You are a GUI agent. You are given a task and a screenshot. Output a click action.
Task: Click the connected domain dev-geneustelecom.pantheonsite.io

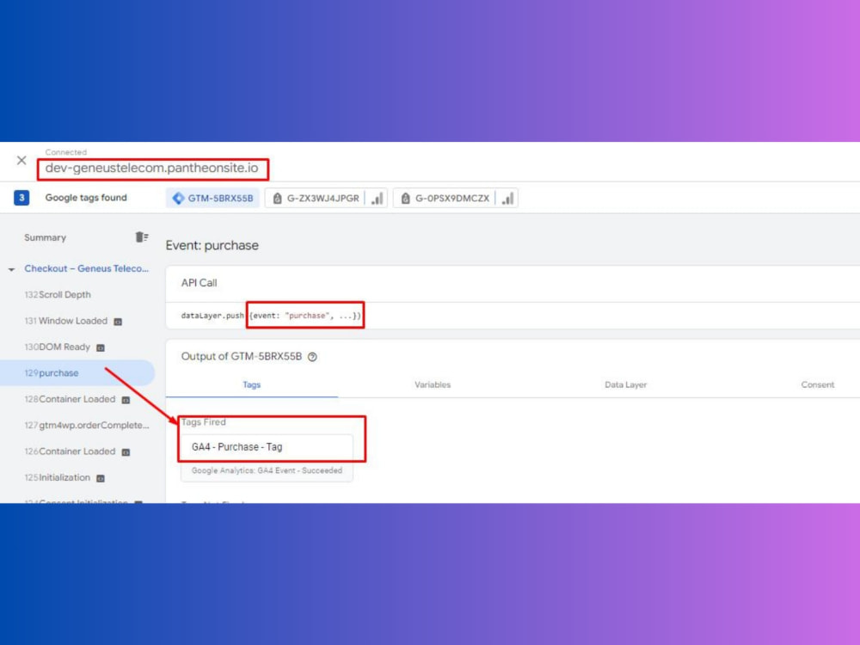point(152,168)
